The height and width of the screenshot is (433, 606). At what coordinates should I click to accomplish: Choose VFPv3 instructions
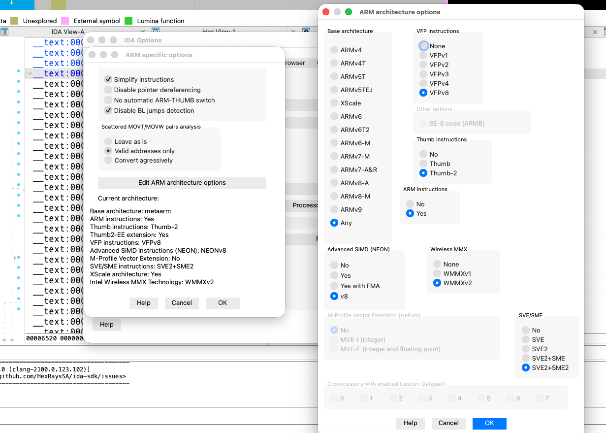423,74
